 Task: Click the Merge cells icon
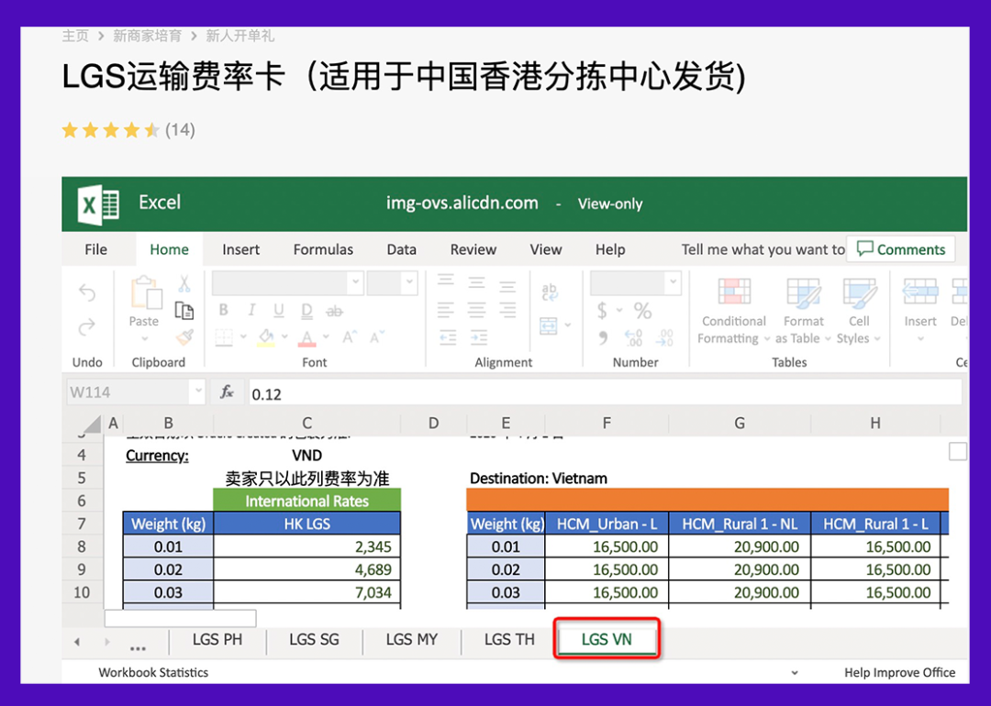point(548,325)
